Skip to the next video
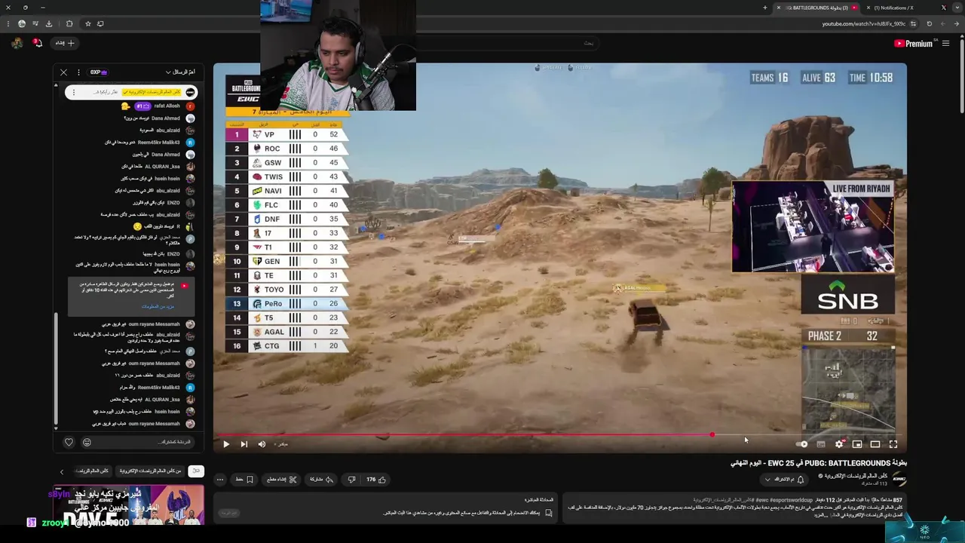The image size is (965, 543). tap(244, 444)
